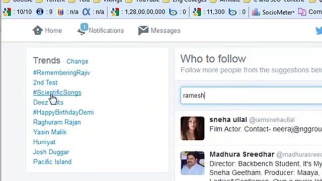This screenshot has height=181, width=322.
Task: Open the Hurriyat trend
Action: click(x=44, y=142)
